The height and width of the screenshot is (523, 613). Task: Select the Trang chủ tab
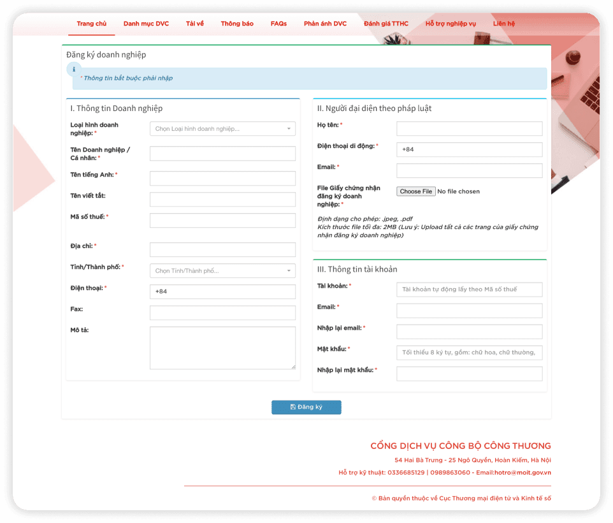pos(91,23)
